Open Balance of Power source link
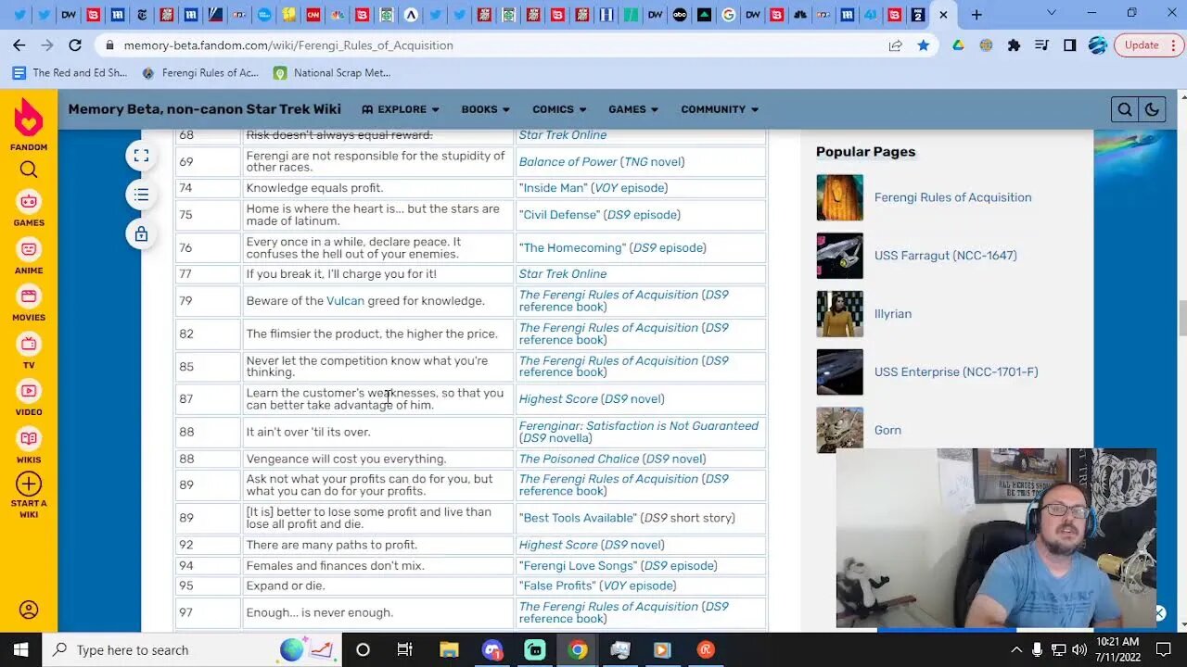The height and width of the screenshot is (667, 1187). point(568,162)
